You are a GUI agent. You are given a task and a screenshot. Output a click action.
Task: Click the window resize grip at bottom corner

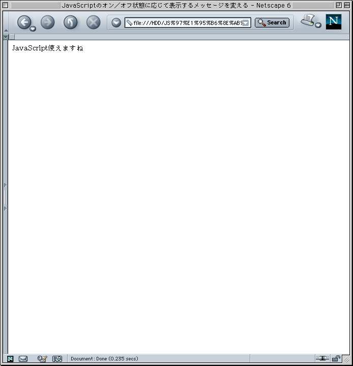[x=346, y=359]
